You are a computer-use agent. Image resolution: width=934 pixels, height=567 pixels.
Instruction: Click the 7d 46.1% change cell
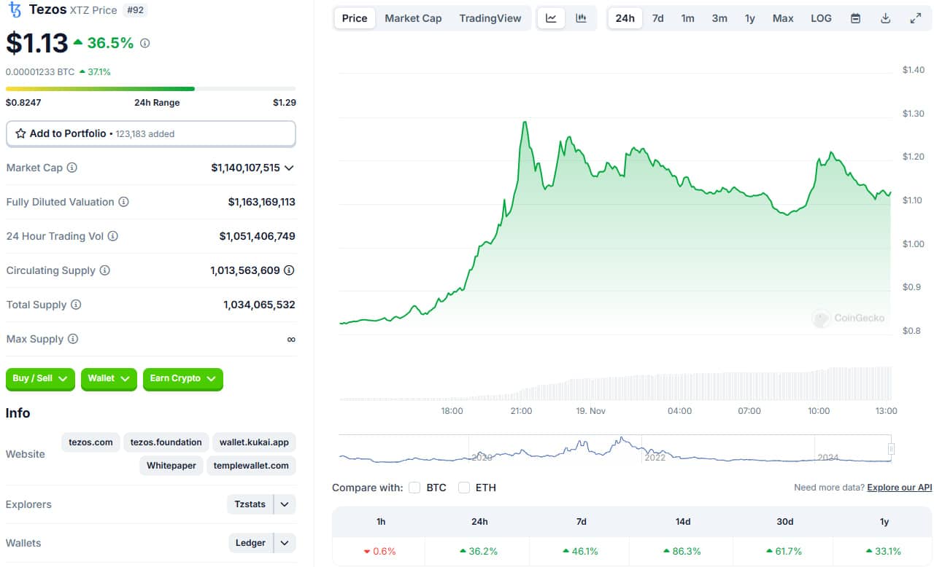[x=581, y=552]
